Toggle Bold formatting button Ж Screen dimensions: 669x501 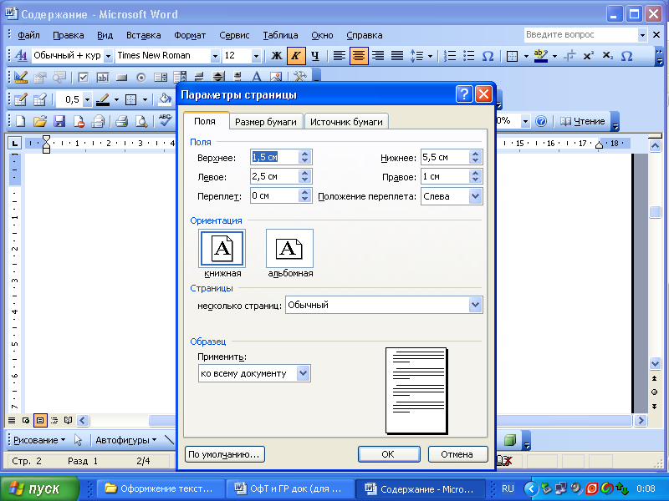coord(277,56)
